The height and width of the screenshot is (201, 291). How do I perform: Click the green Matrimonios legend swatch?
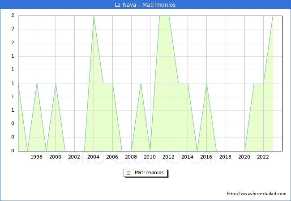[x=128, y=173]
